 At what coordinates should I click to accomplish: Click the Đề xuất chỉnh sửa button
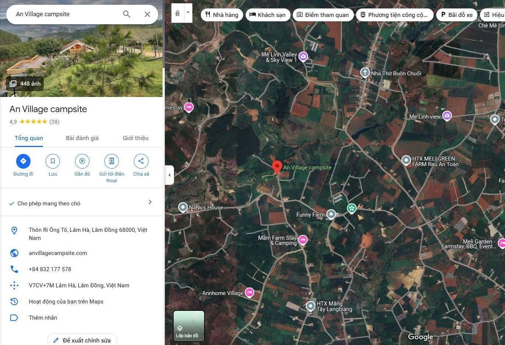[x=82, y=340]
